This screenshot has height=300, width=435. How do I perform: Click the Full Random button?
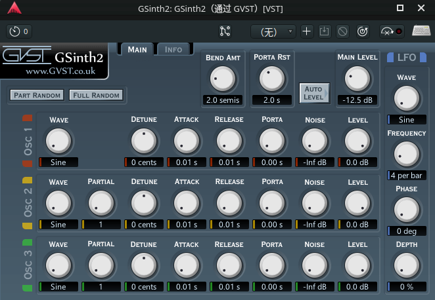click(96, 95)
